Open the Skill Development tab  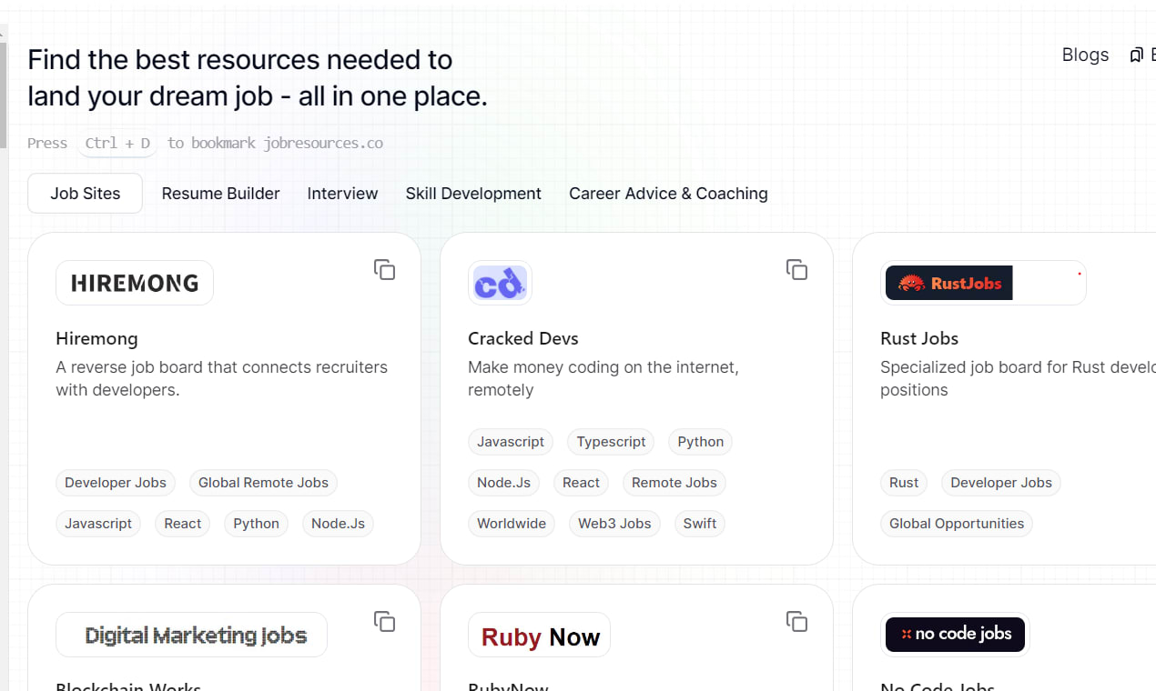click(x=473, y=194)
